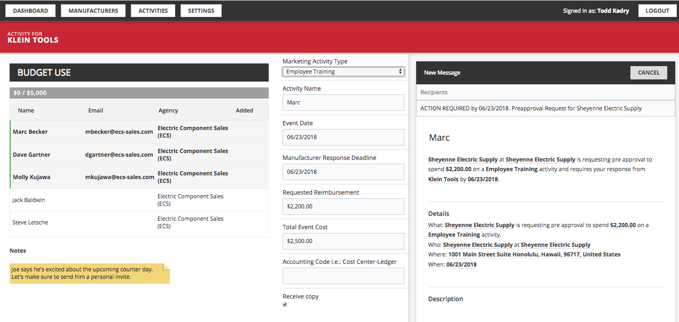Click the Logout button

click(x=657, y=11)
